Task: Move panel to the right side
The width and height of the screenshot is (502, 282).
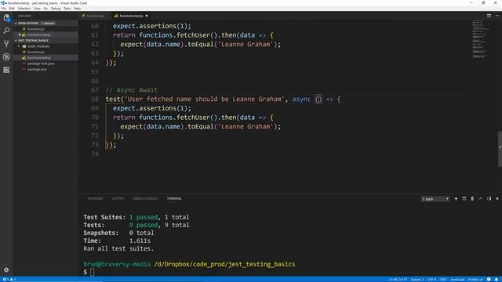Action: (489, 198)
